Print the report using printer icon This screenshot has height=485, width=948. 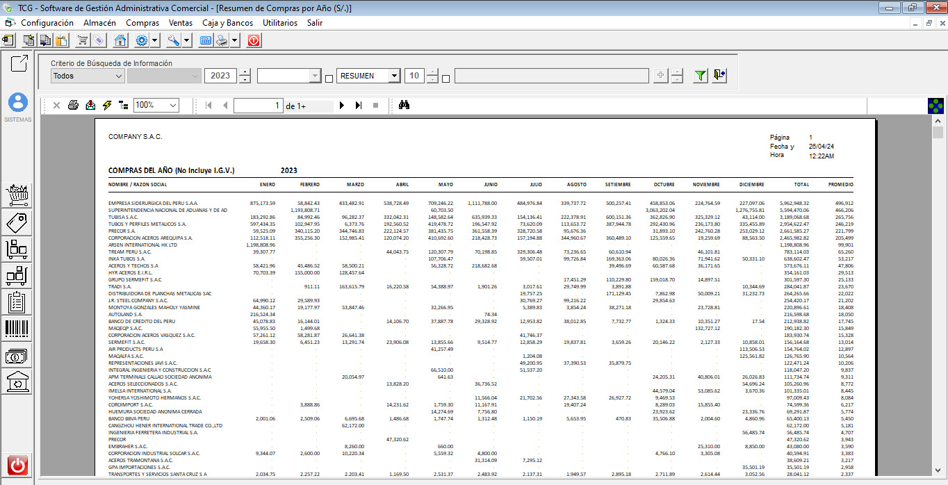73,106
